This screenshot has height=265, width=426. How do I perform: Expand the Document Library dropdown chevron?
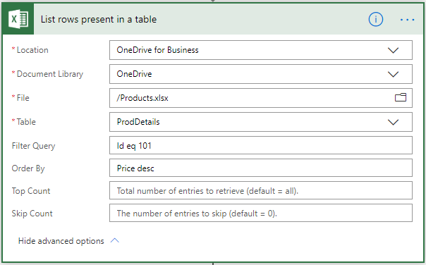click(x=393, y=74)
